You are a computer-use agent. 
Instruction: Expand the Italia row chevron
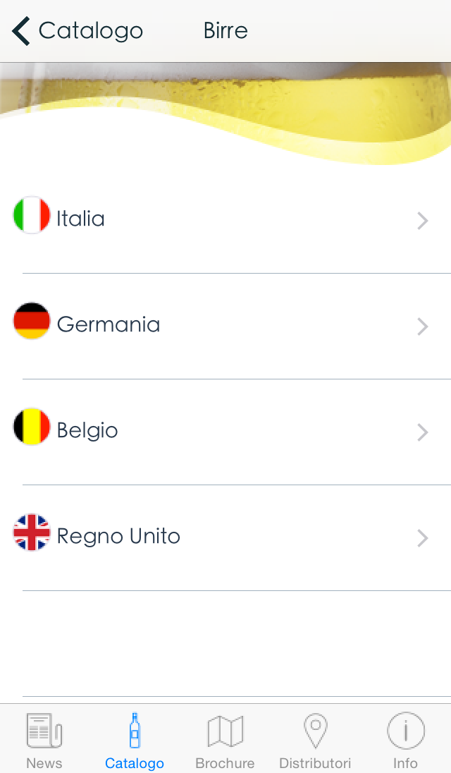pyautogui.click(x=423, y=221)
